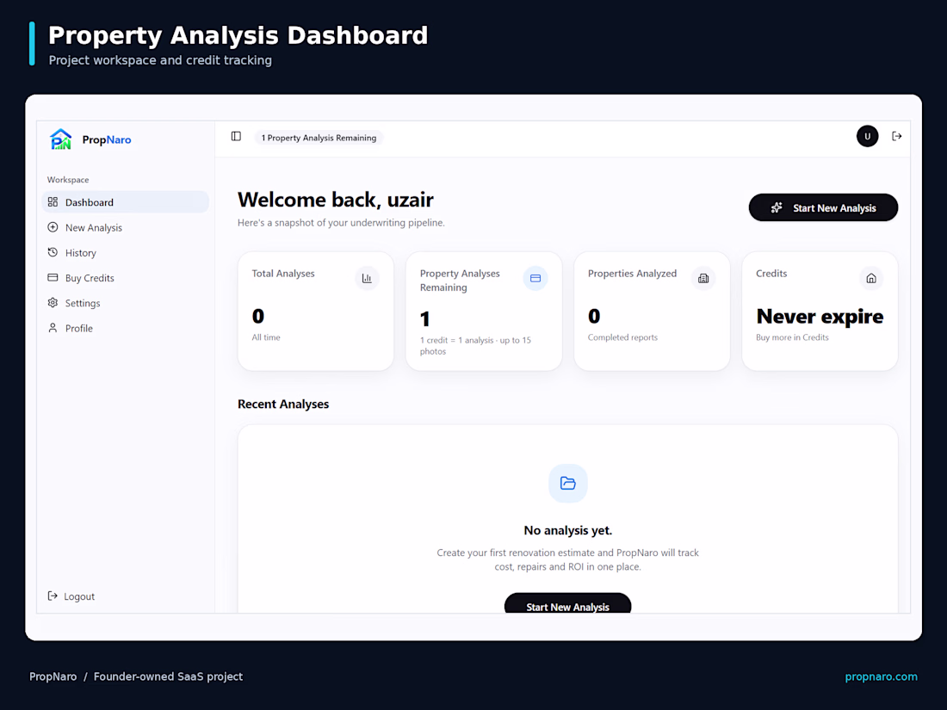The image size is (947, 710).
Task: Click "Here's a snapshot of your underwriting pipeline."
Action: pos(341,223)
